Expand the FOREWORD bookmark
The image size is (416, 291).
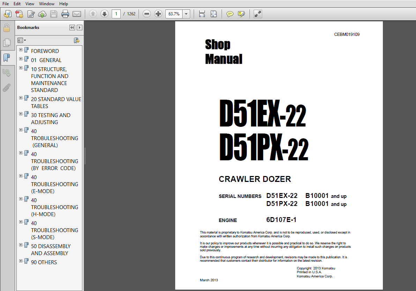pyautogui.click(x=21, y=50)
